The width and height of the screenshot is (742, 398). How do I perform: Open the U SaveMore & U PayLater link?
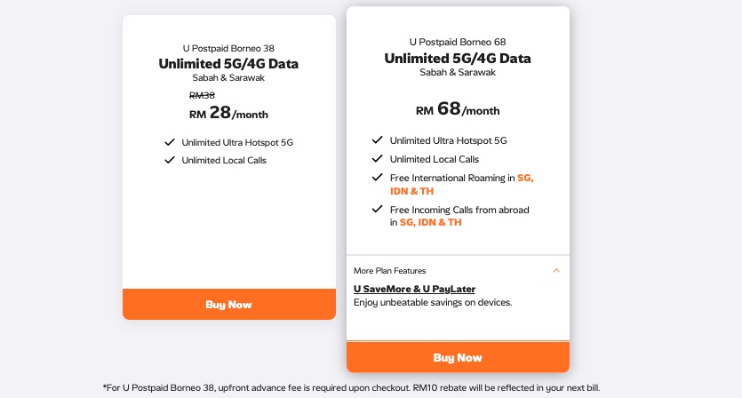click(x=414, y=289)
